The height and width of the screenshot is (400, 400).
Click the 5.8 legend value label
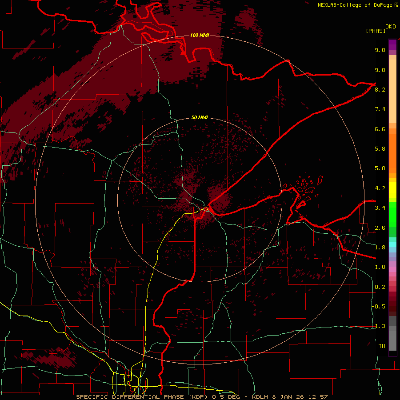click(380, 149)
